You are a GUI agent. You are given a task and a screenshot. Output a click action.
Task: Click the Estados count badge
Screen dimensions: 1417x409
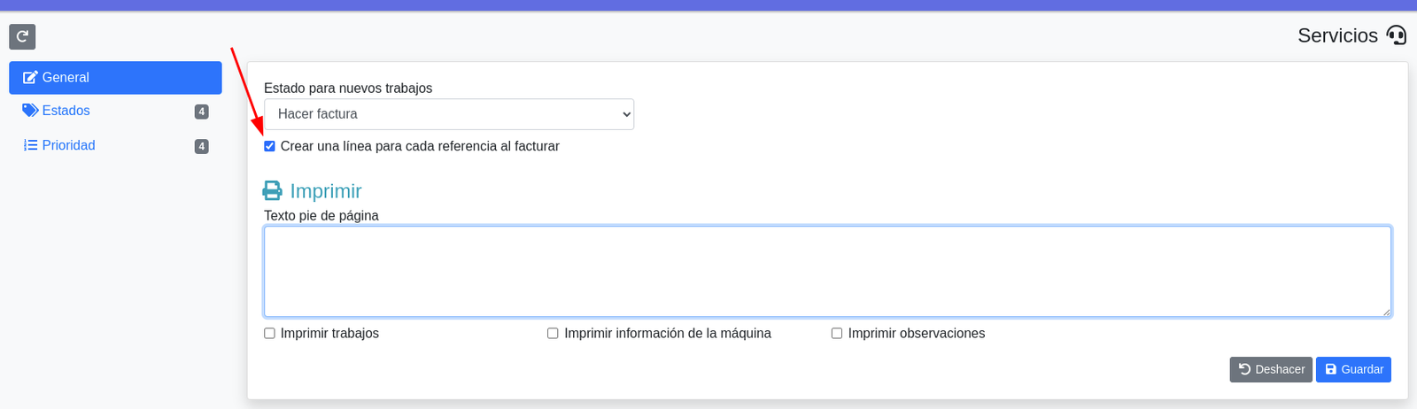click(x=202, y=112)
